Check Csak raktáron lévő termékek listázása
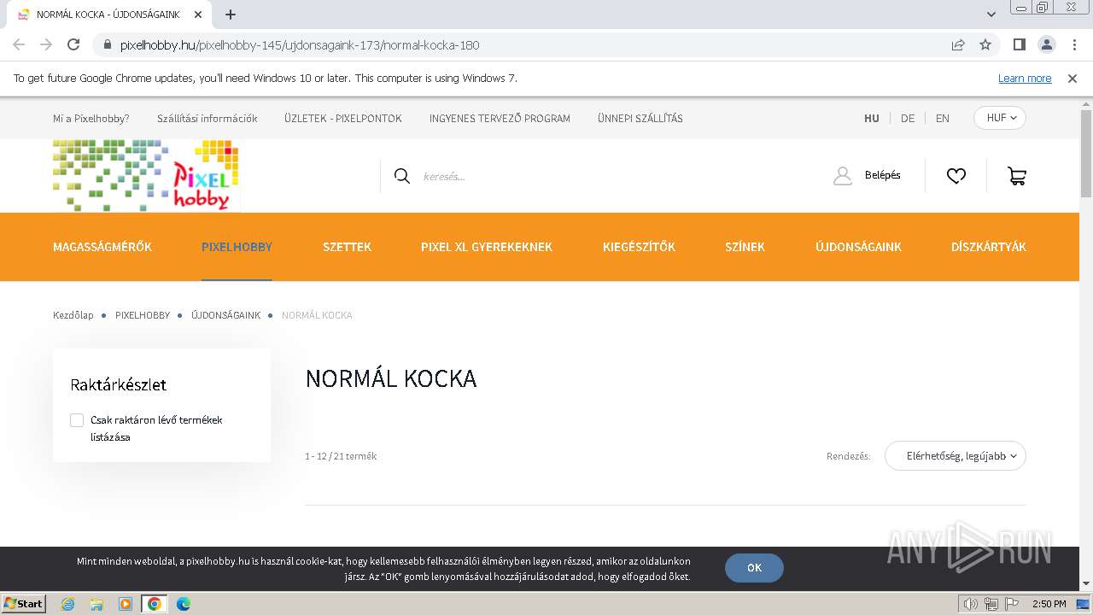1093x615 pixels. point(77,420)
